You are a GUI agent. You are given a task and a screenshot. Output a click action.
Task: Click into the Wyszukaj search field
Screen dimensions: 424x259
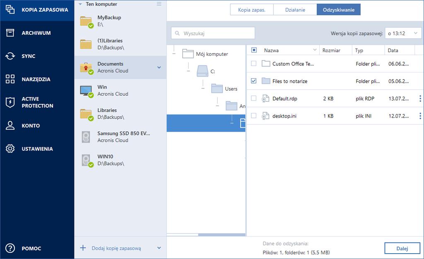(213, 33)
